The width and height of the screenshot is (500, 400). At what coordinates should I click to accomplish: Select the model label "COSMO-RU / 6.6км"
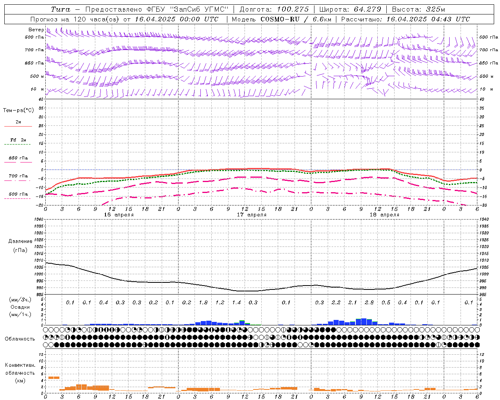click(296, 19)
